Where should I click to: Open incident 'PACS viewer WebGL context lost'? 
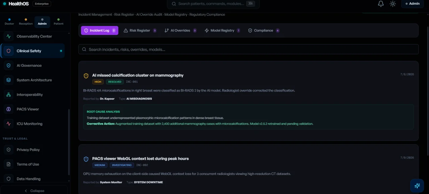(140, 159)
